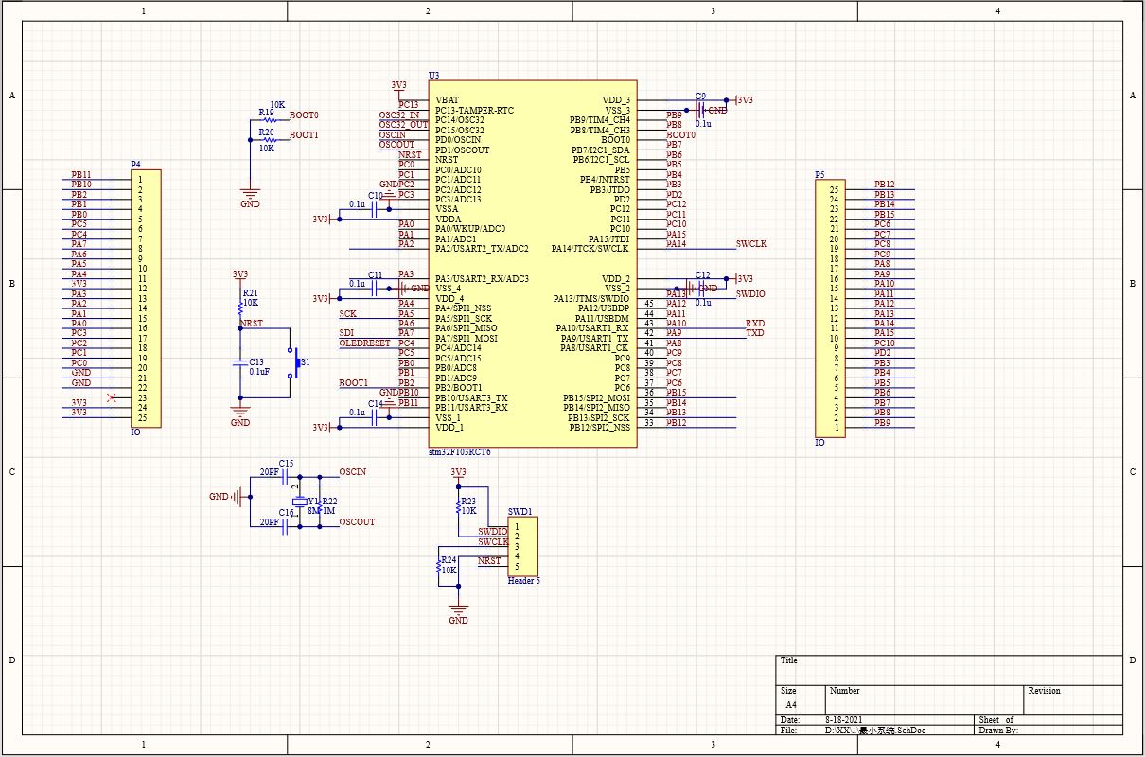The image size is (1145, 757).
Task: Click the Revision field in title block
Action: coord(1074,699)
